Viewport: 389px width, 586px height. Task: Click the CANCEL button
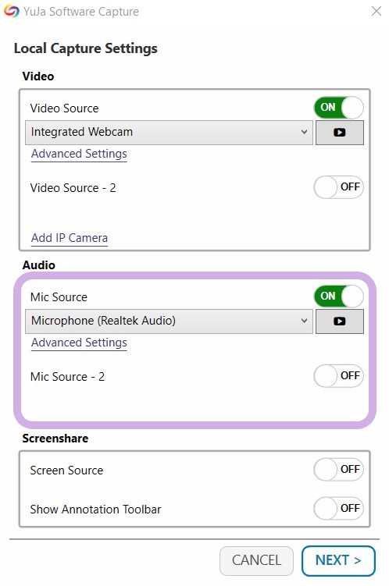[256, 560]
